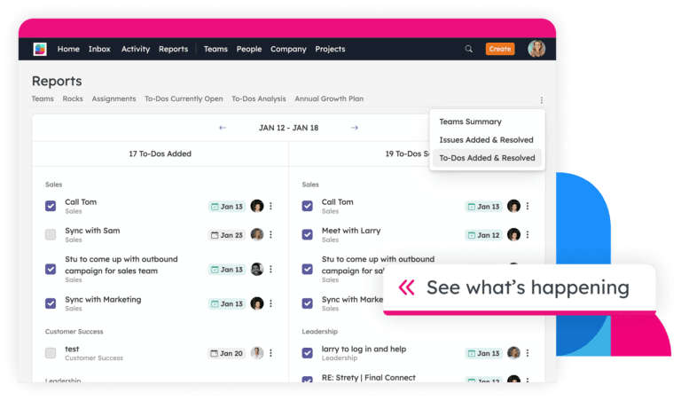Image resolution: width=681 pixels, height=401 pixels.
Task: Check the Sync with Sam to-do
Action: click(51, 235)
